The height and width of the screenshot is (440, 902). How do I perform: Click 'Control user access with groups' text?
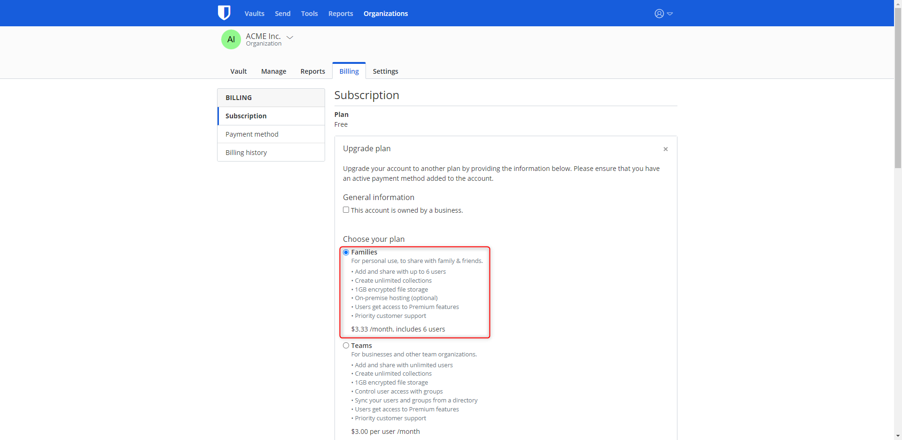click(x=399, y=392)
